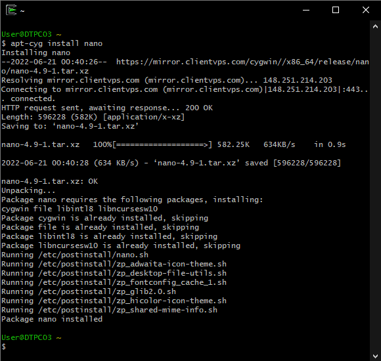Viewport: 381px width, 361px height.
Task: Click 'Package file is already installed' line
Action: 100,227
